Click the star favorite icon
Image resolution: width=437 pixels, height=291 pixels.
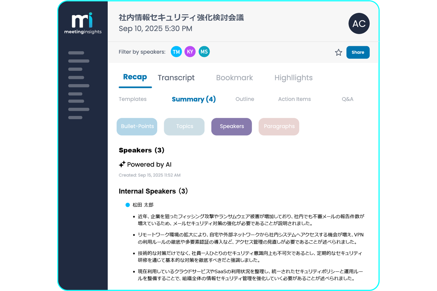[338, 52]
